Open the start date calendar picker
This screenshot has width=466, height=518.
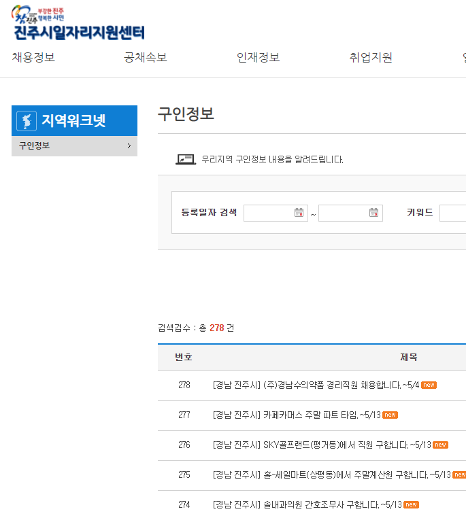299,212
